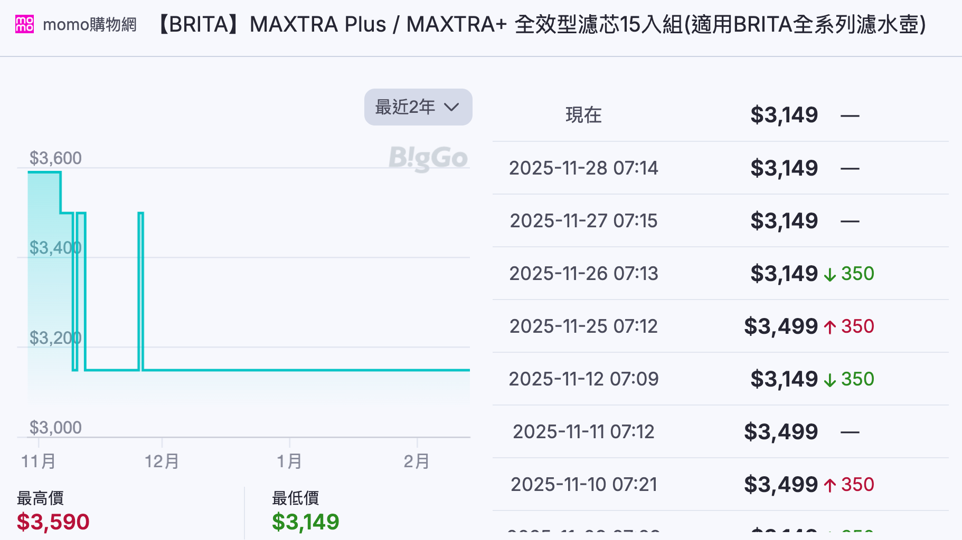
Task: Click the red up arrow beside 2025-11-25 price
Action: (830, 326)
